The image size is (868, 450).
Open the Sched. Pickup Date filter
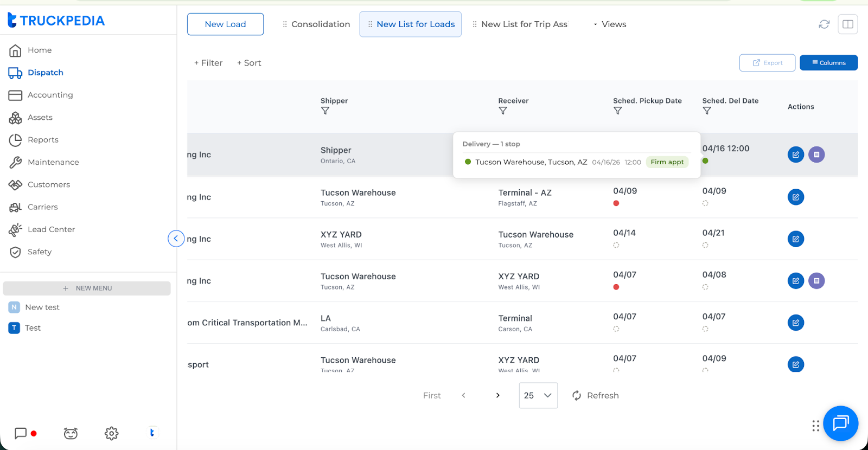(617, 111)
